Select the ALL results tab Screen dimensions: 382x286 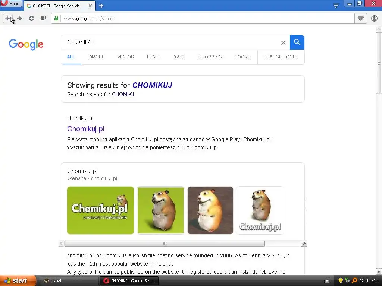pyautogui.click(x=71, y=57)
